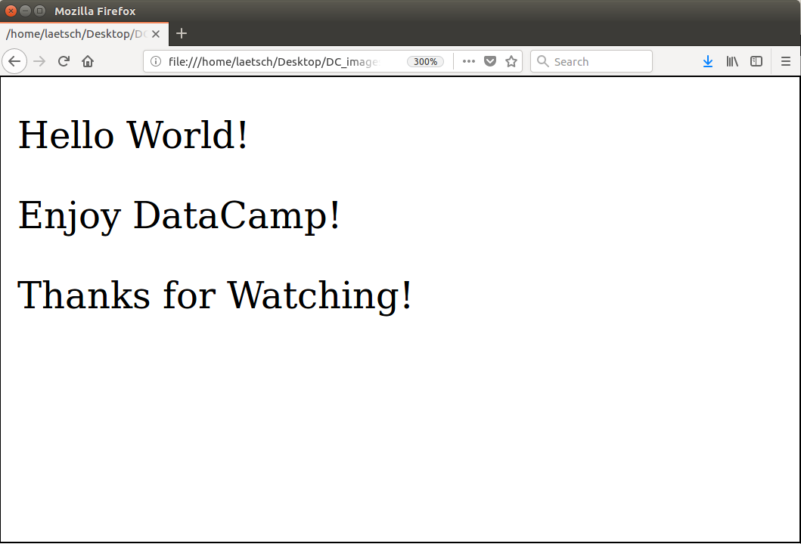Click the search magnifier icon
801x544 pixels.
[x=543, y=62]
